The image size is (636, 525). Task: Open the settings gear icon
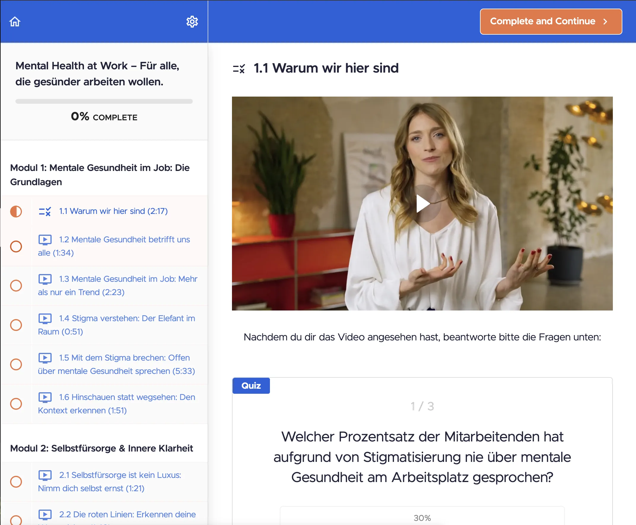(192, 21)
